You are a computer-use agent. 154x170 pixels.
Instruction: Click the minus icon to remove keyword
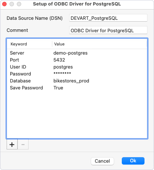23,144
